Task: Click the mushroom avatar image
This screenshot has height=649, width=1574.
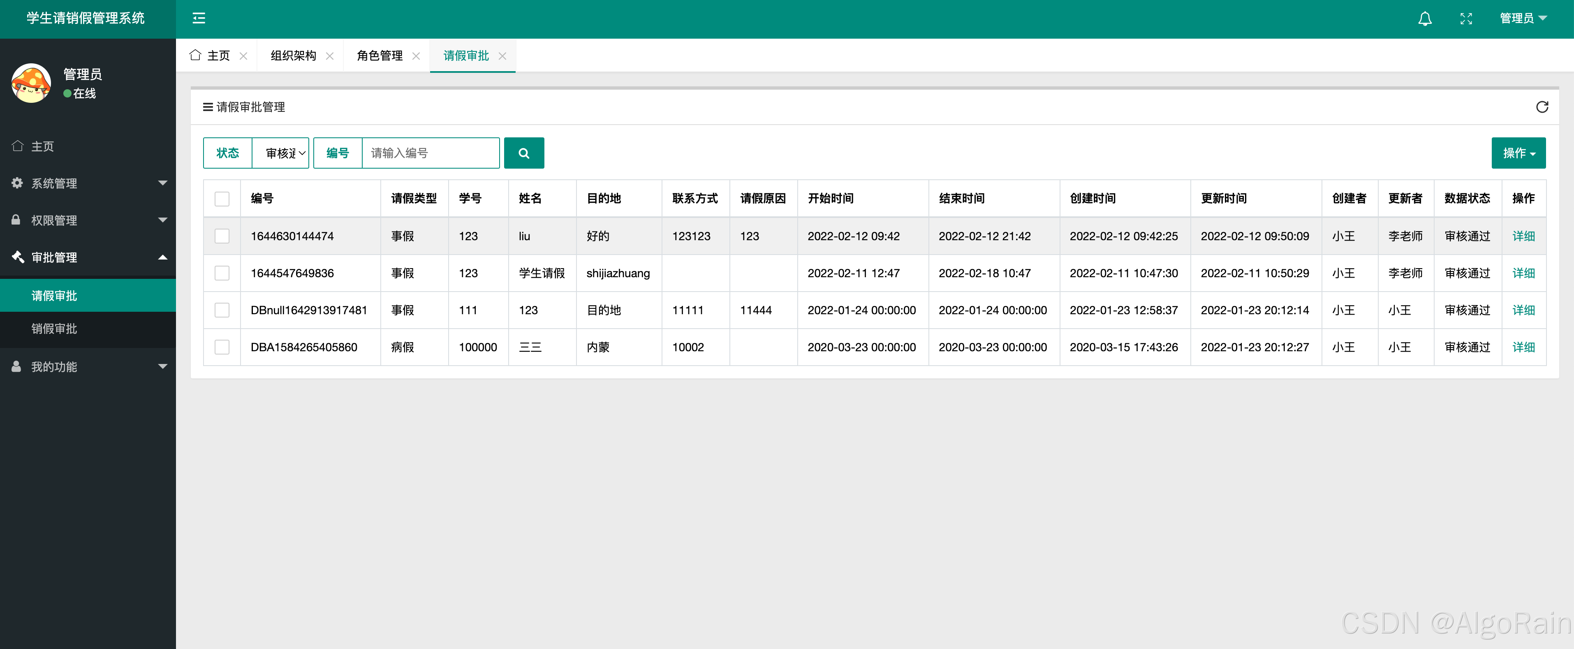Action: point(31,83)
